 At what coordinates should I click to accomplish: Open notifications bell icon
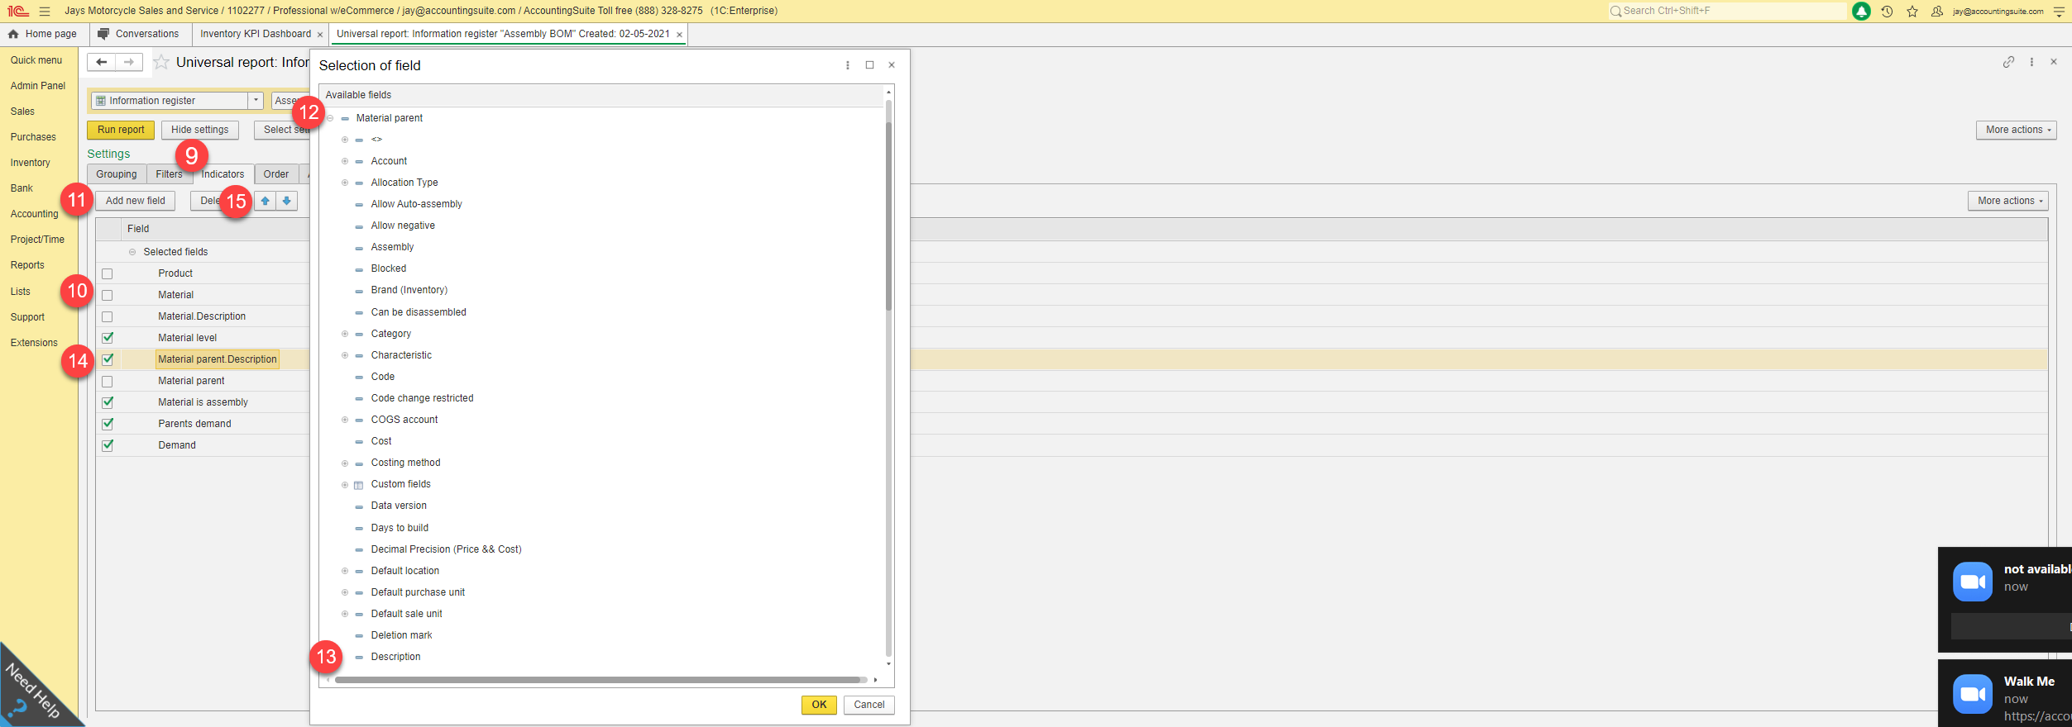(x=1861, y=12)
